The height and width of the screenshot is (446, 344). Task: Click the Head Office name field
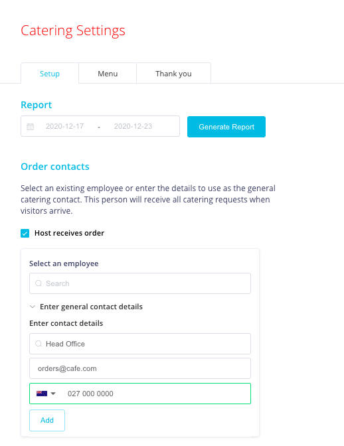pos(140,344)
